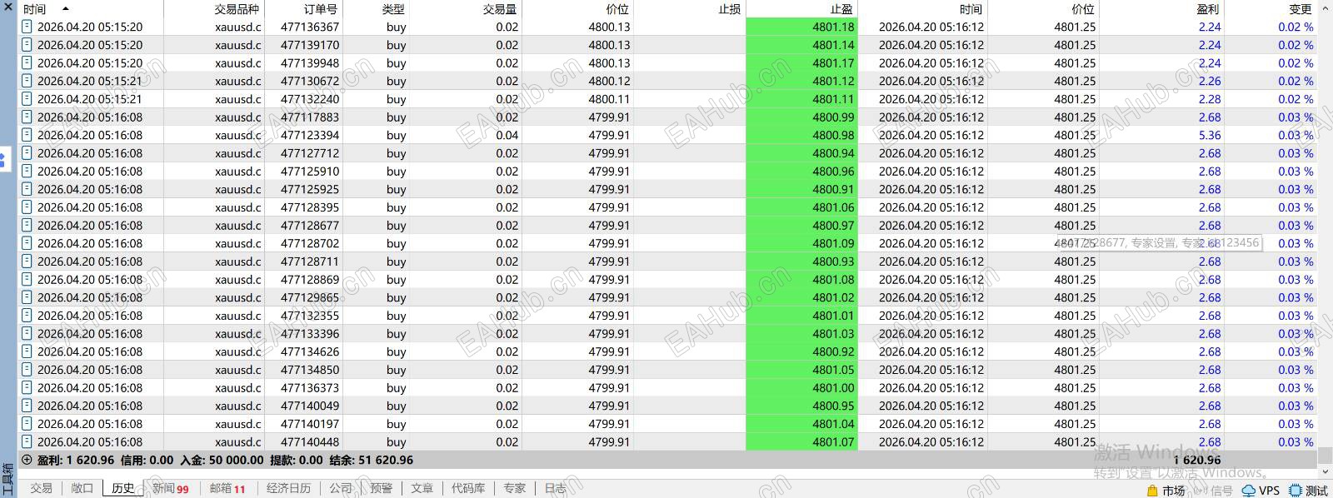This screenshot has height=498, width=1333.
Task: Select order number 477136373
Action: 310,388
